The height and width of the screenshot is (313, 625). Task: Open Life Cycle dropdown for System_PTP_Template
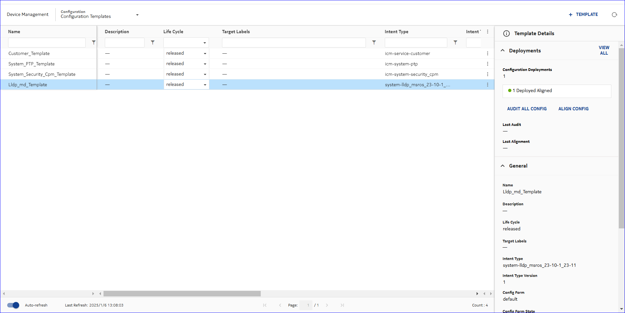(x=205, y=64)
